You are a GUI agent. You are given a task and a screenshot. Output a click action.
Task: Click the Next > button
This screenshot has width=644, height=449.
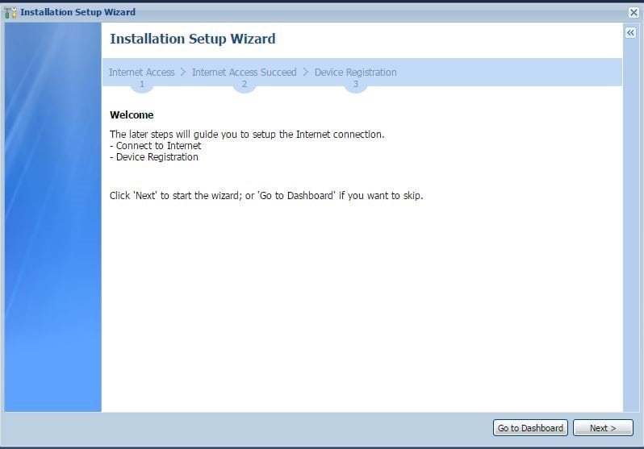point(603,428)
